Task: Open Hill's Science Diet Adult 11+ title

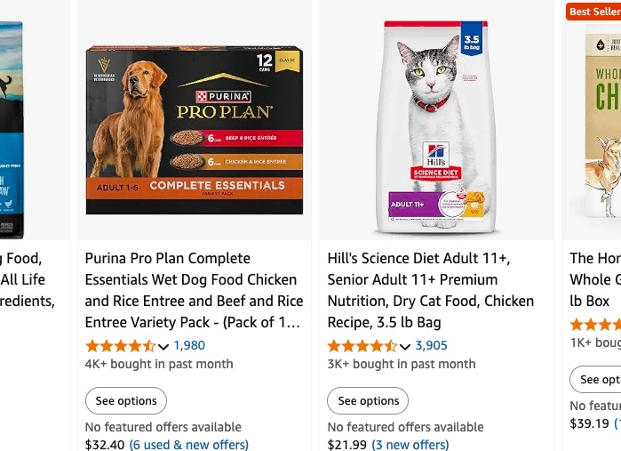Action: pos(431,290)
